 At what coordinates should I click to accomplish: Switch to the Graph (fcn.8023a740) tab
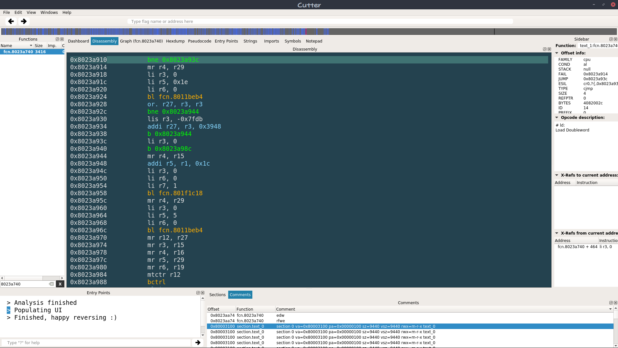[x=141, y=41]
